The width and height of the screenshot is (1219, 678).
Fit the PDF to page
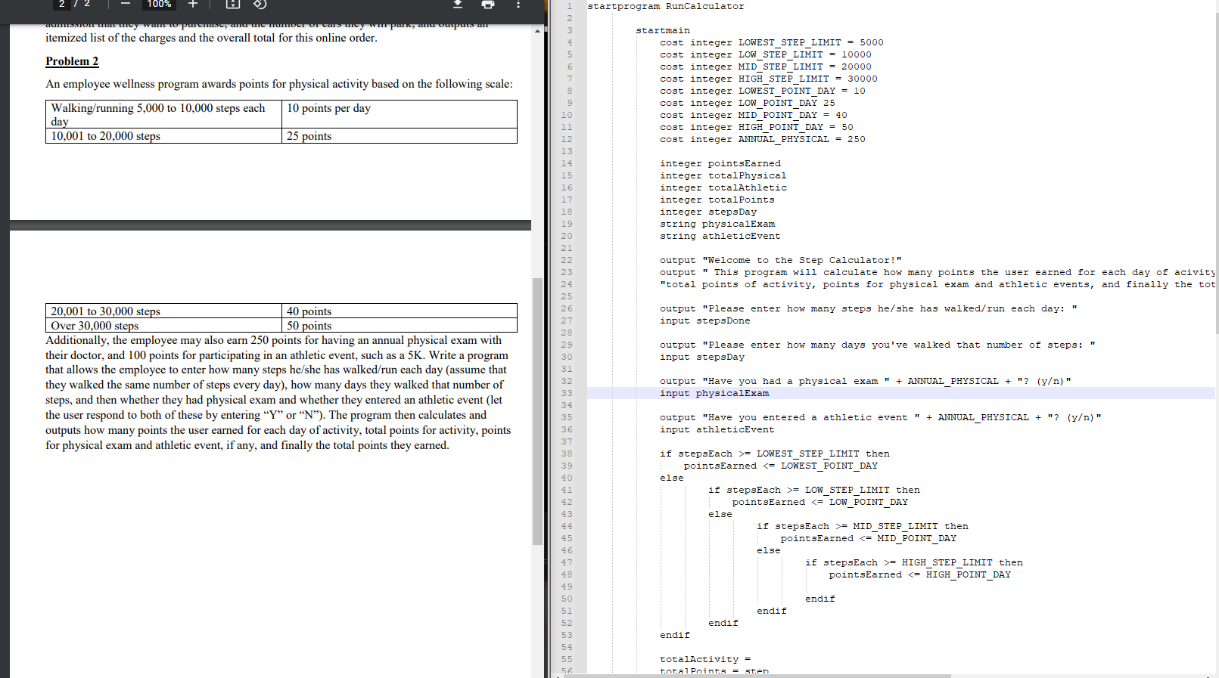233,4
